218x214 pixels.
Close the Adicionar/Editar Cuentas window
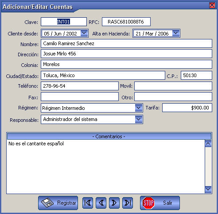click(212, 5)
